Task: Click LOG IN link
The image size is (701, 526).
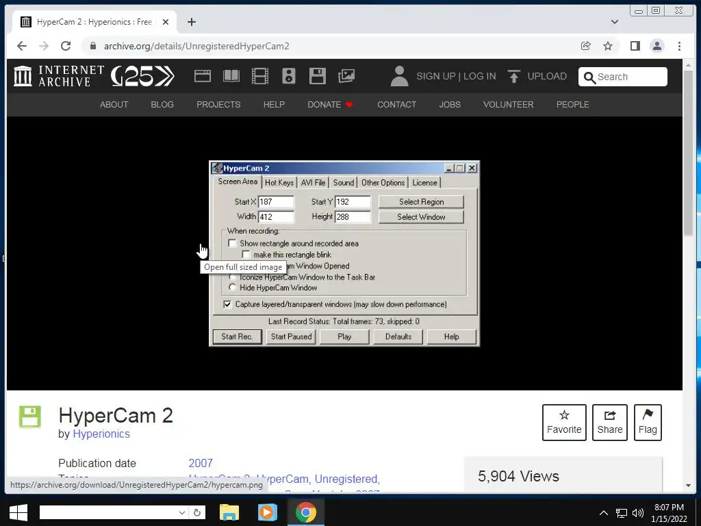Action: [x=480, y=77]
